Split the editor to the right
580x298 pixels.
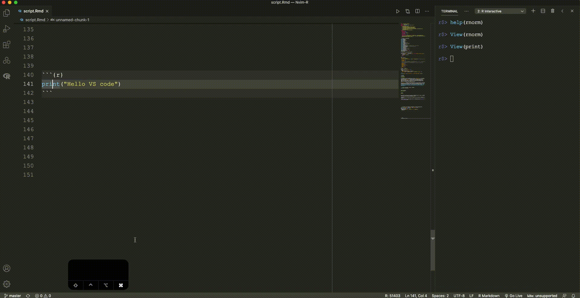pos(417,11)
